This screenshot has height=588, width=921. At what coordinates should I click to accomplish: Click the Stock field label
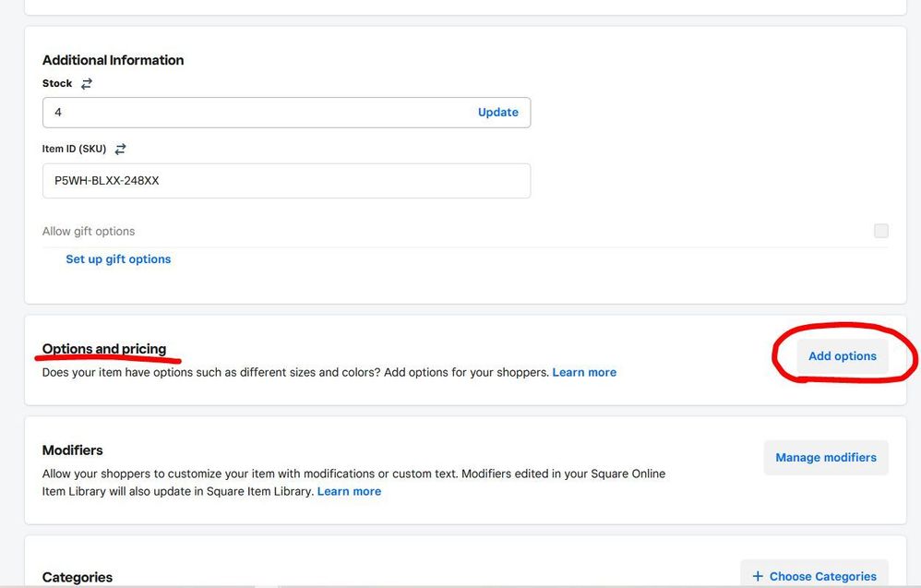pyautogui.click(x=57, y=83)
